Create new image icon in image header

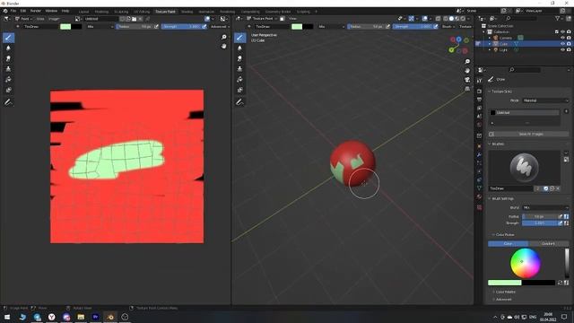(x=128, y=19)
